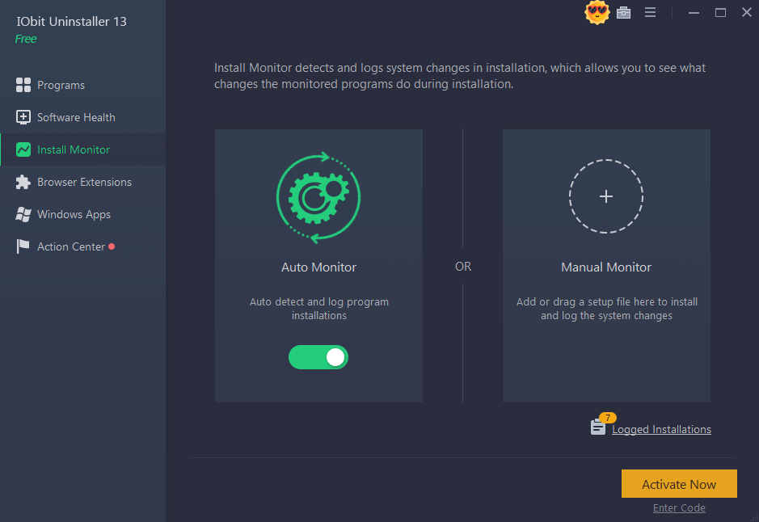Open the toolbox briefcase icon

click(623, 13)
